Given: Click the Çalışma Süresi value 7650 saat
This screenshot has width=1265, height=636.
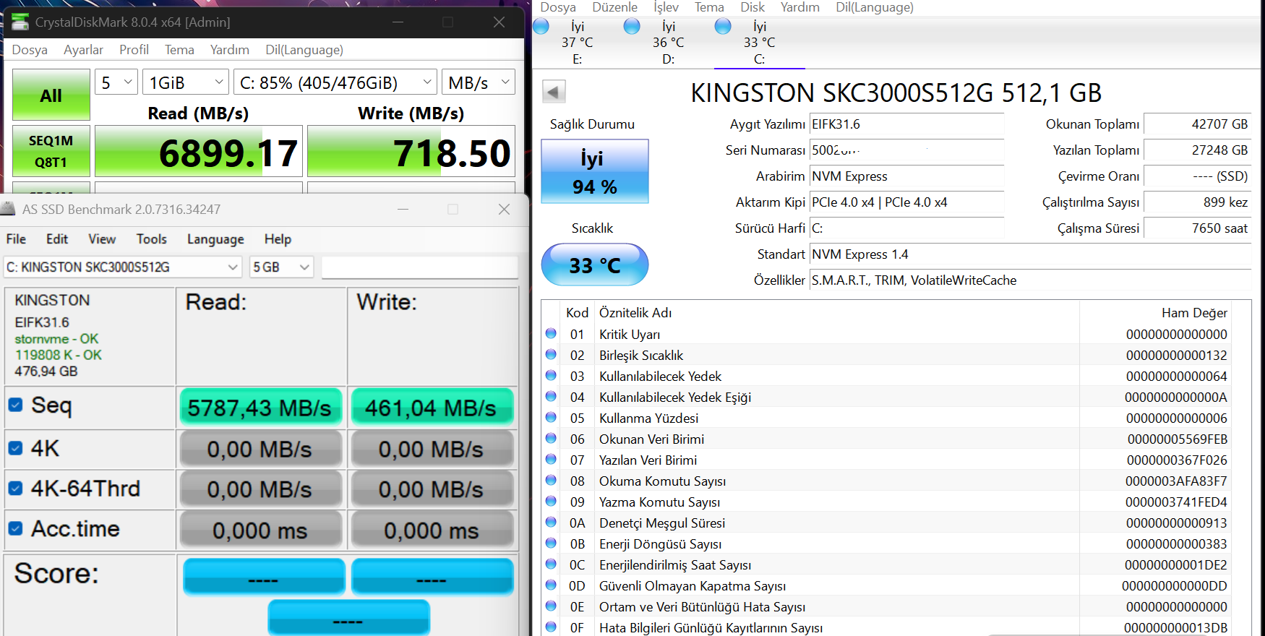Looking at the screenshot, I should pyautogui.click(x=1197, y=228).
